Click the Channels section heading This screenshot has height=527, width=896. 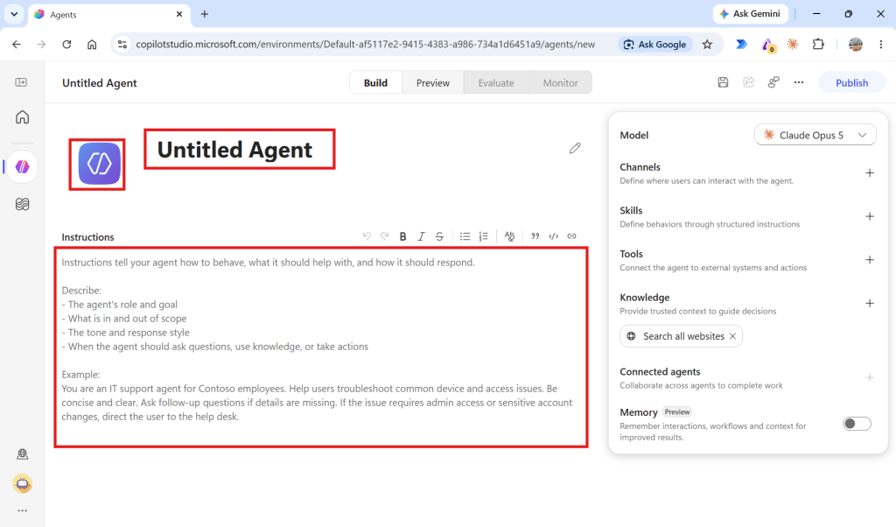coord(640,167)
